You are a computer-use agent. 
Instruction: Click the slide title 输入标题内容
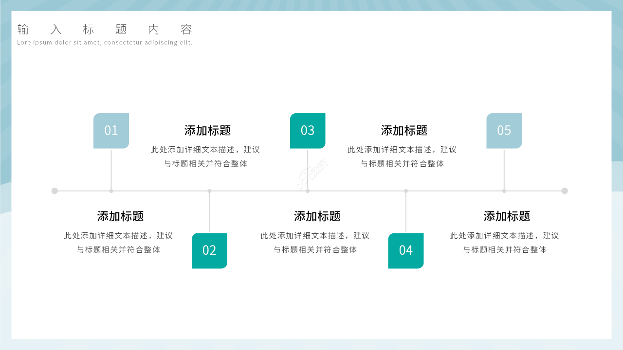(x=105, y=30)
